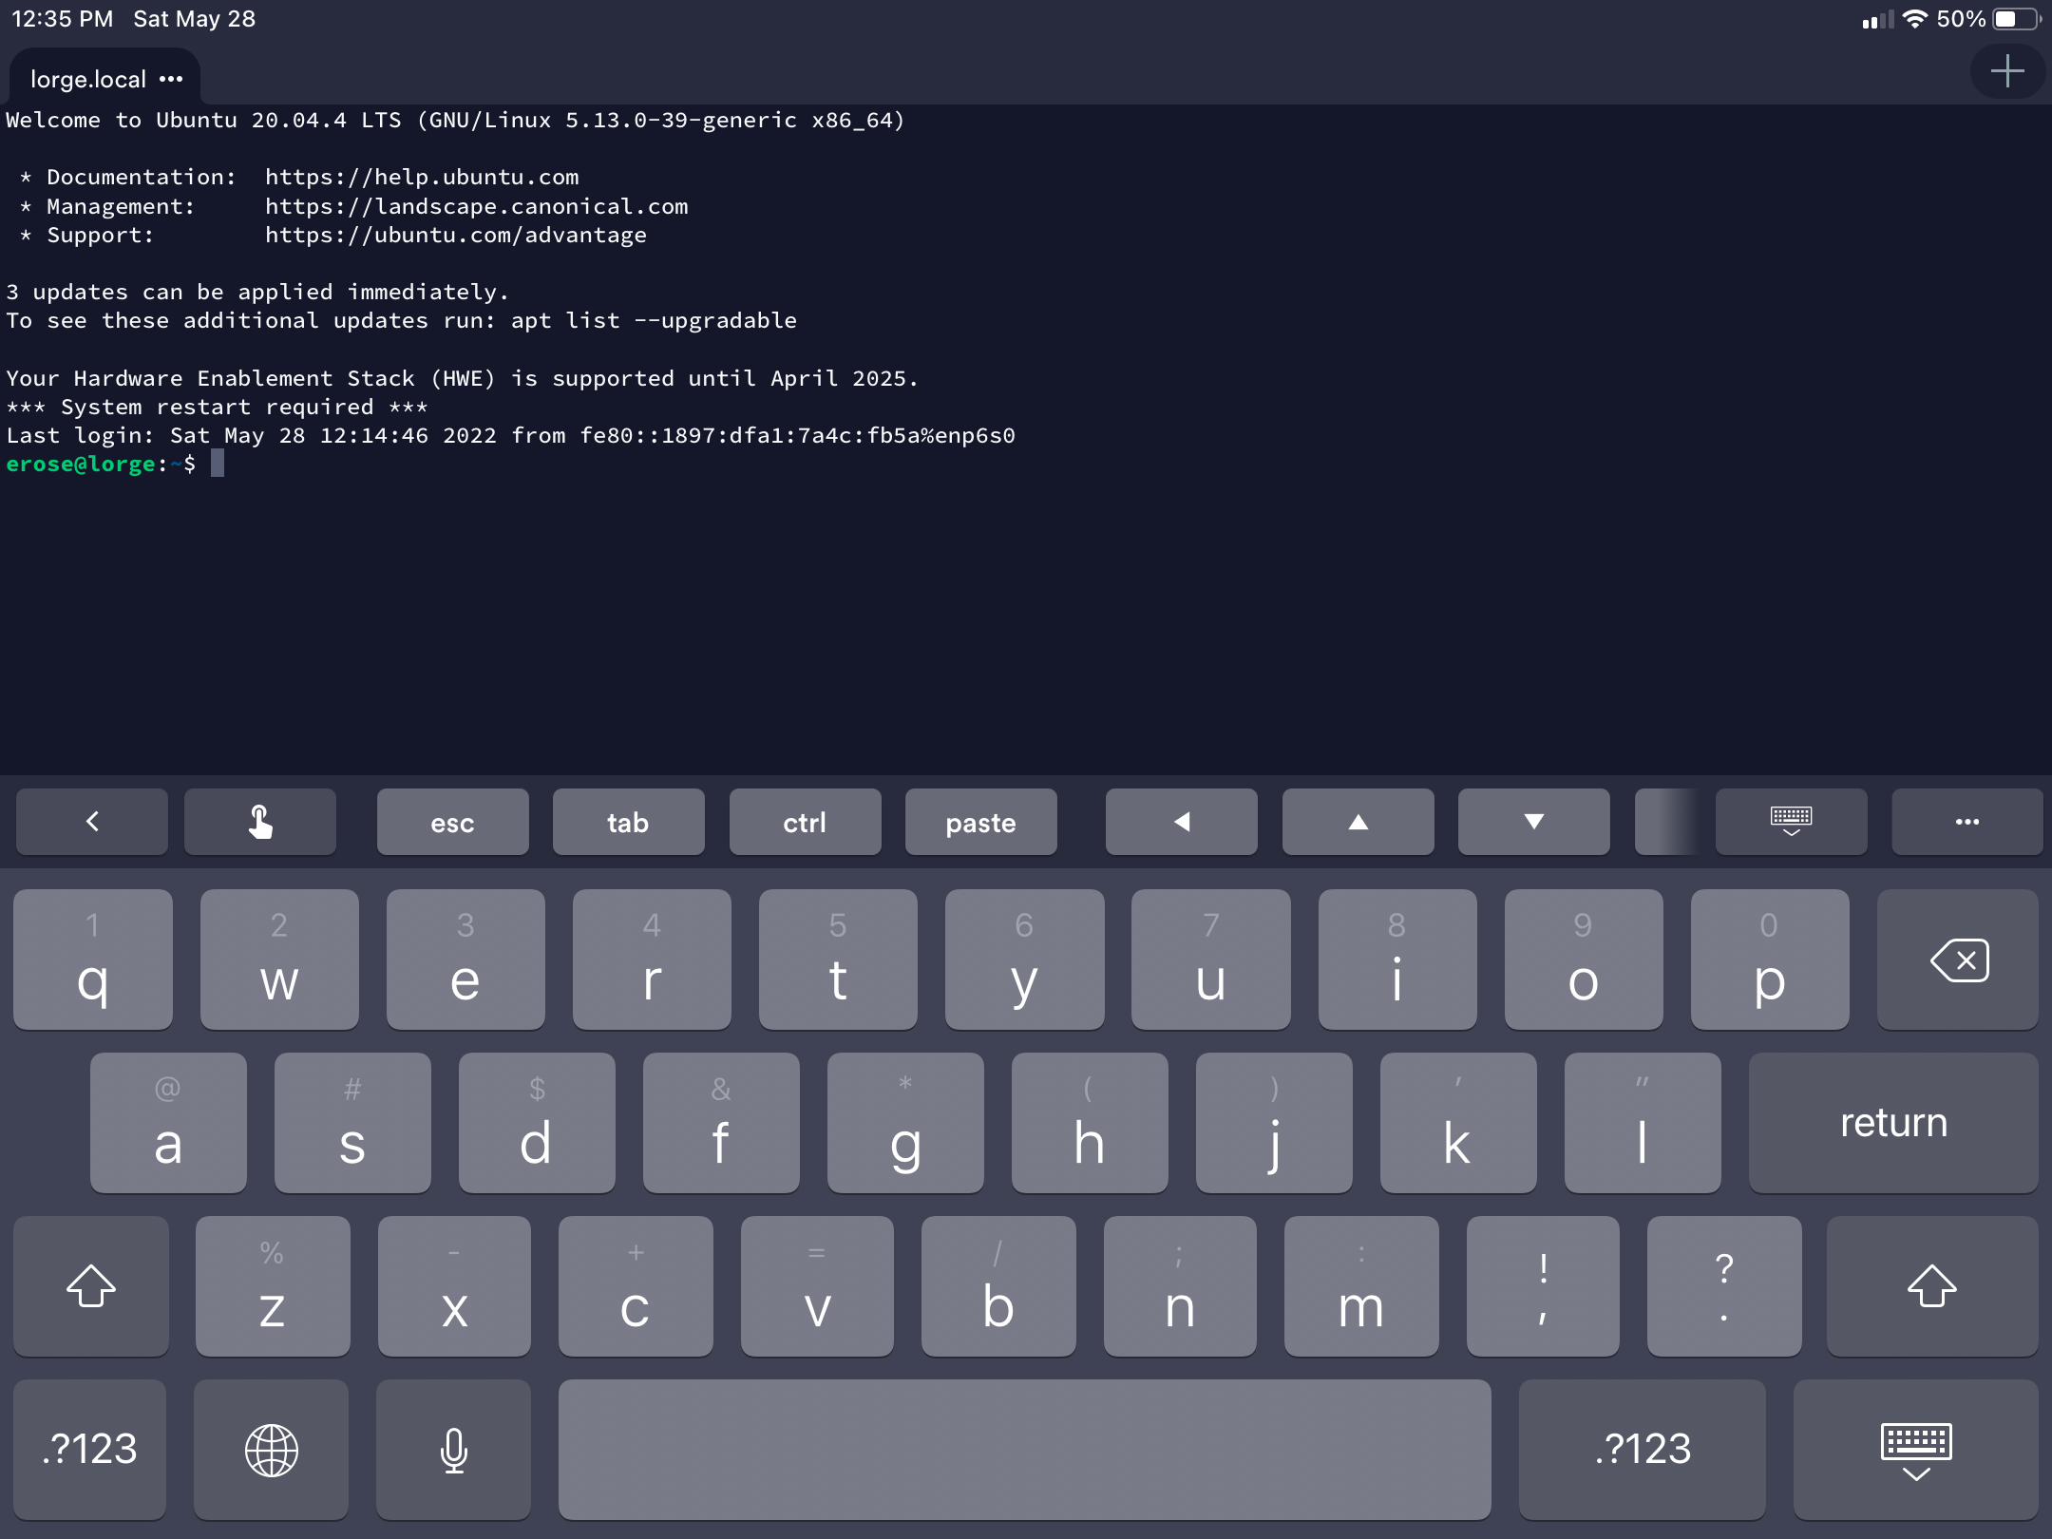The width and height of the screenshot is (2052, 1539).
Task: Tap the left arrow key
Action: point(1182,822)
